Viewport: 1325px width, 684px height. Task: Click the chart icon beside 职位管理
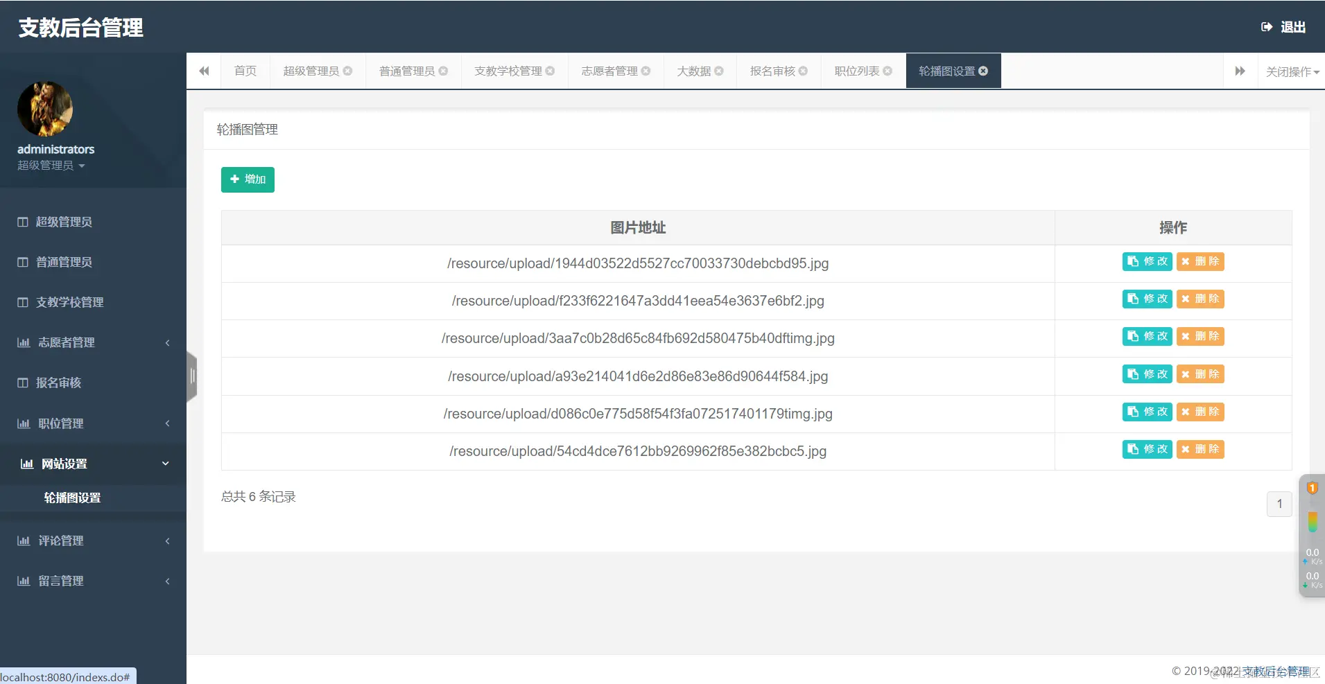[24, 423]
